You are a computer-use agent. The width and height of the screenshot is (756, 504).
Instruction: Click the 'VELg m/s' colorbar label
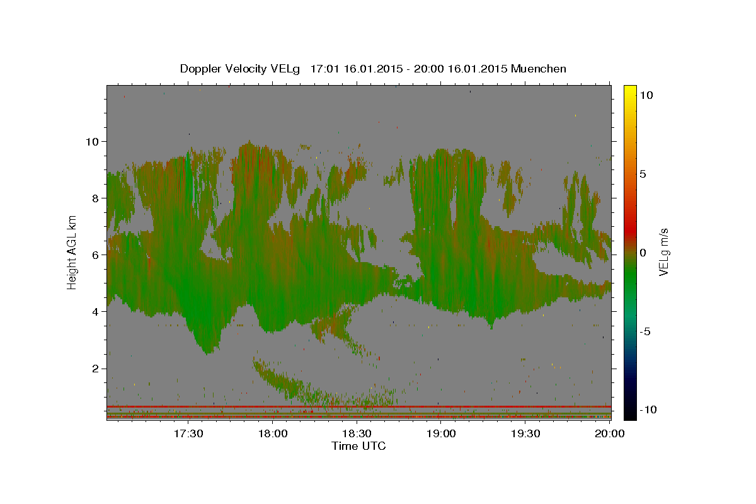pos(663,251)
